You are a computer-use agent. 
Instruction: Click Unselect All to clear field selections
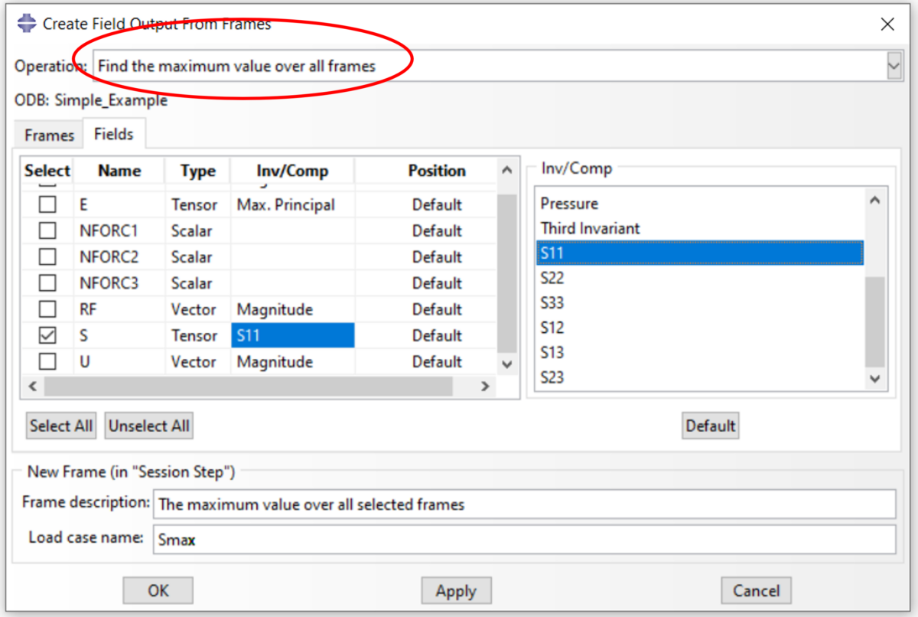tap(148, 426)
